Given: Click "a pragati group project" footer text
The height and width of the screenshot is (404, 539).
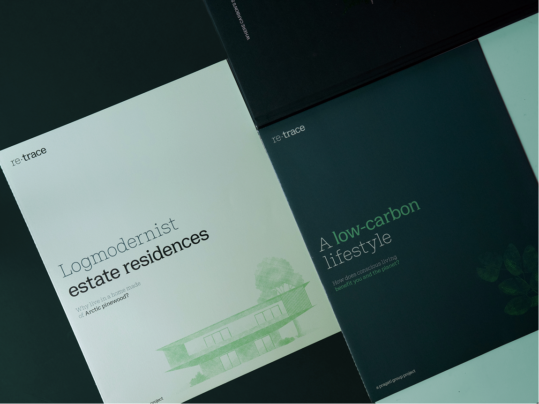Looking at the screenshot, I should click(396, 380).
